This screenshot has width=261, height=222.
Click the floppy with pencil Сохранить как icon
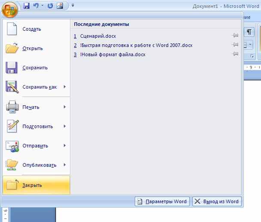[x=12, y=87]
